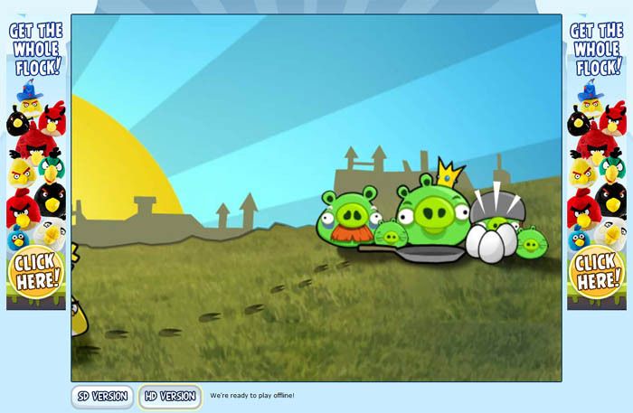Image resolution: width=633 pixels, height=413 pixels.
Task: Switch to the HD Version
Action: (170, 396)
